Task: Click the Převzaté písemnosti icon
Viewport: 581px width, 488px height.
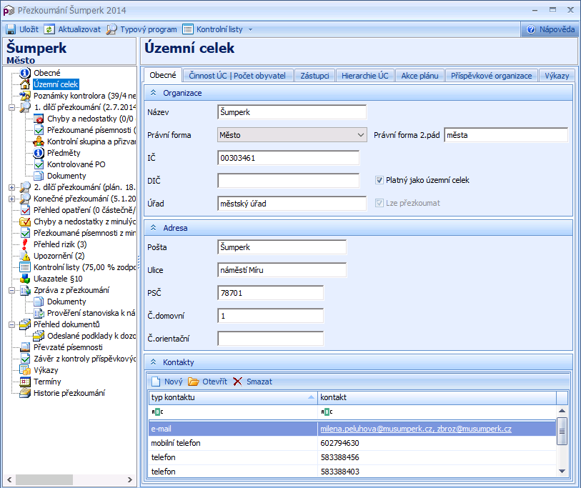Action: 25,347
